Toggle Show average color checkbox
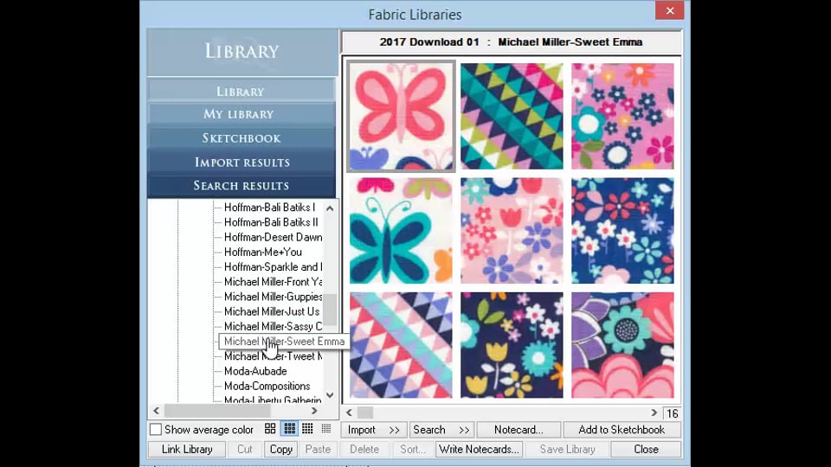 click(x=155, y=430)
